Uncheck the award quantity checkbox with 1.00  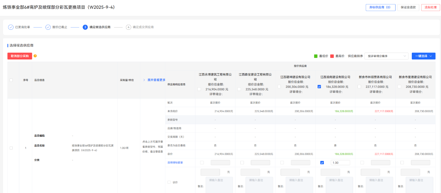click(322, 163)
